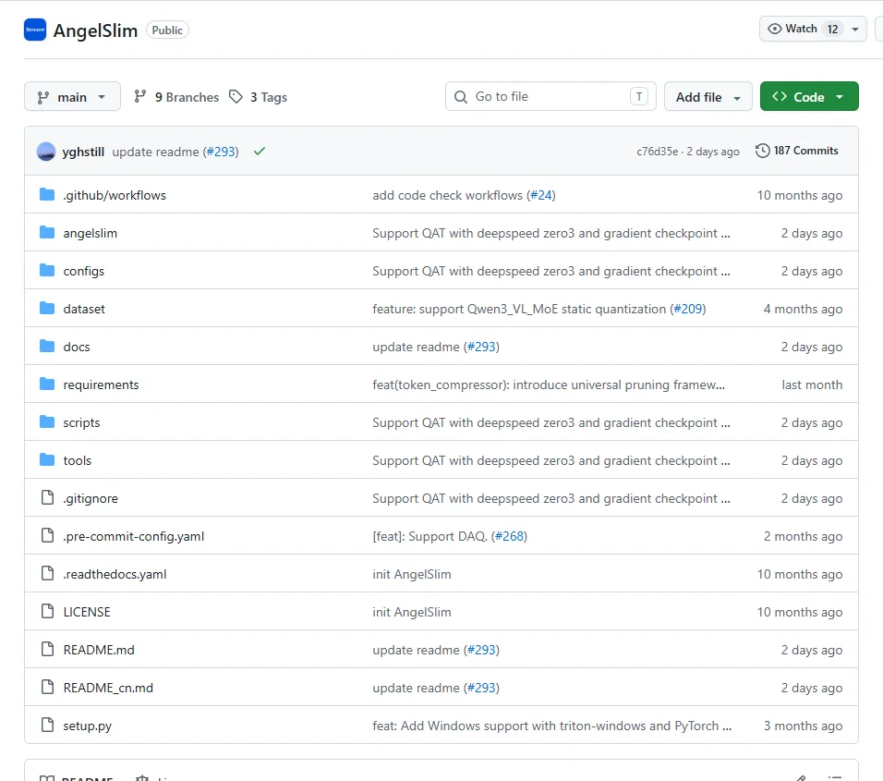The height and width of the screenshot is (781, 883).
Task: Open the latest commit message update readme
Action: click(155, 152)
